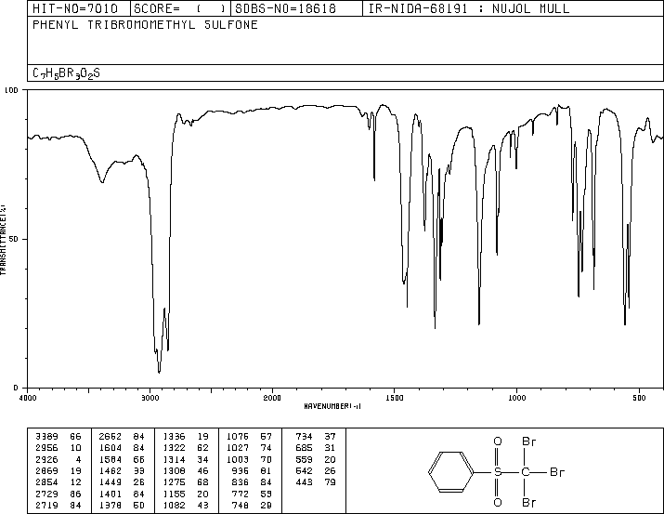Click the 2000 x-axis tick label
Viewport: 664px width, 514px height.
point(272,398)
